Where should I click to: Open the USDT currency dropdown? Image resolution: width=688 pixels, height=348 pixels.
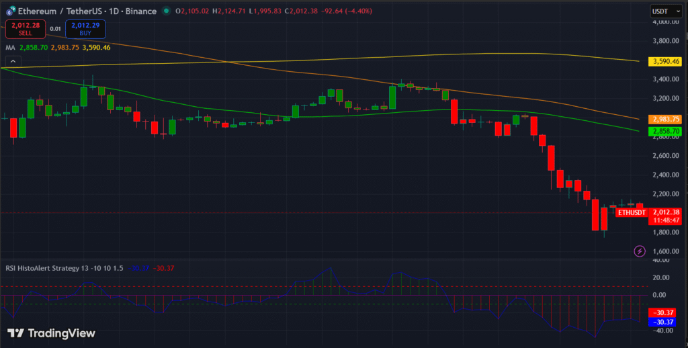click(x=666, y=11)
